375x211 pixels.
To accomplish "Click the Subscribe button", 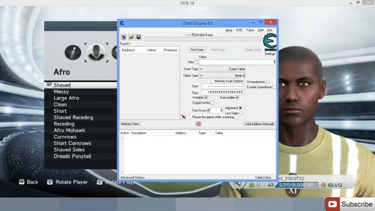I will pos(350,204).
